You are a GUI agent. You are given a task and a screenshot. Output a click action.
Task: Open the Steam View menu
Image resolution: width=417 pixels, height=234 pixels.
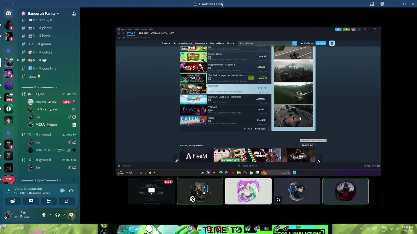click(x=130, y=29)
